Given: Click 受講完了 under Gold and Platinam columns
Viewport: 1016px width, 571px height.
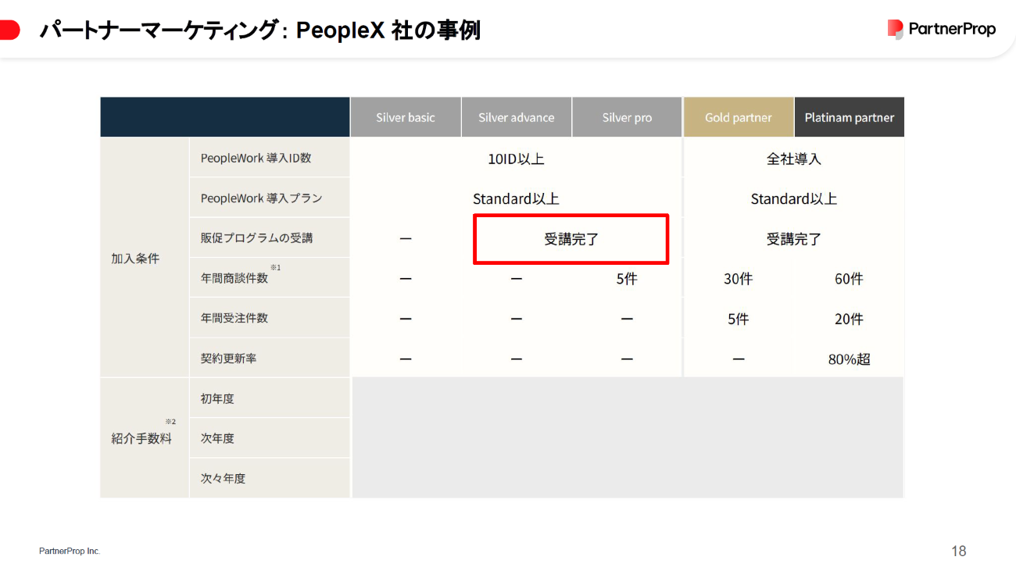Looking at the screenshot, I should [x=794, y=239].
